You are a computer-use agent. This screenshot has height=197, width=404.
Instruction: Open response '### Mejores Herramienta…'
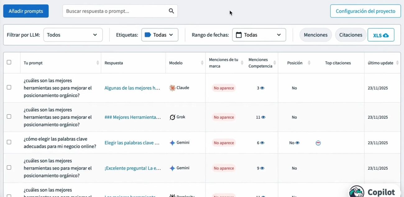[x=133, y=117]
